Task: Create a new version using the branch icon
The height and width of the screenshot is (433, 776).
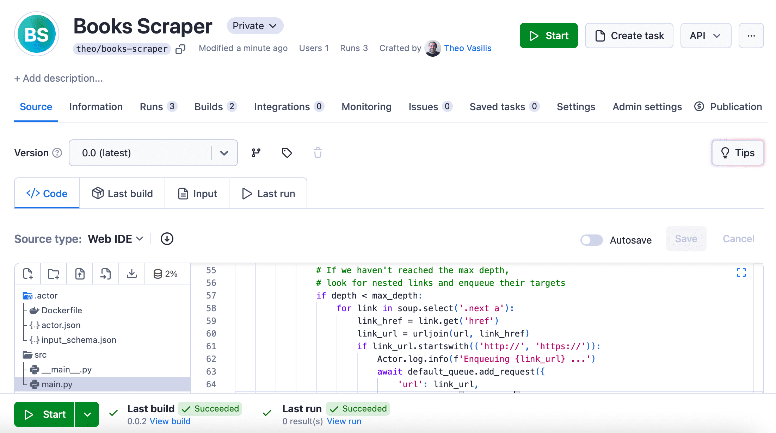Action: click(x=256, y=153)
